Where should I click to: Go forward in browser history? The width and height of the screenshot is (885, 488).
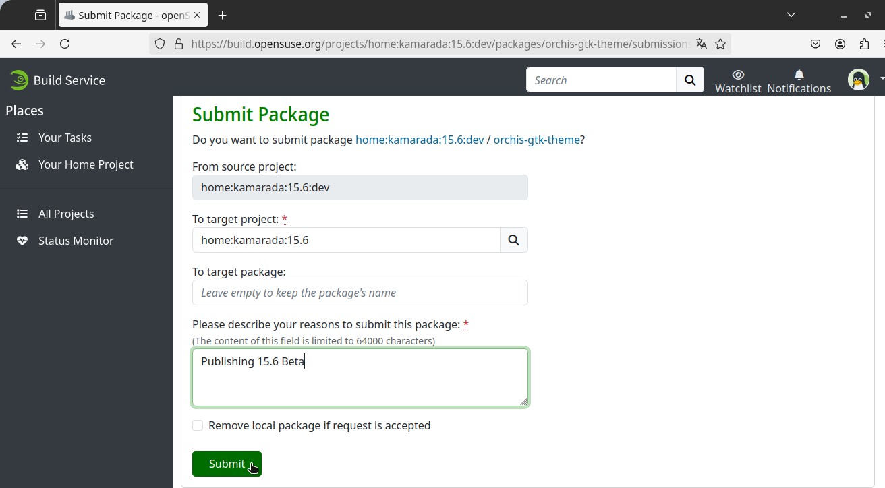[x=40, y=44]
